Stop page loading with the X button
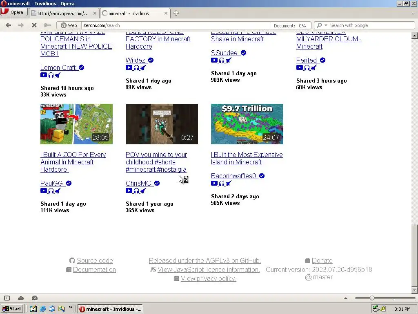Image resolution: width=418 pixels, height=314 pixels. point(34,25)
